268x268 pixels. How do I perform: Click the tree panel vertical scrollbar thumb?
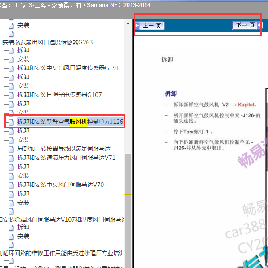tap(128, 211)
